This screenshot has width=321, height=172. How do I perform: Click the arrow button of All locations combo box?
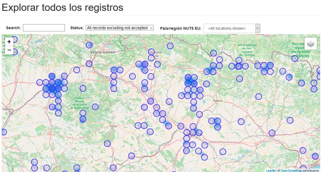[x=258, y=28]
